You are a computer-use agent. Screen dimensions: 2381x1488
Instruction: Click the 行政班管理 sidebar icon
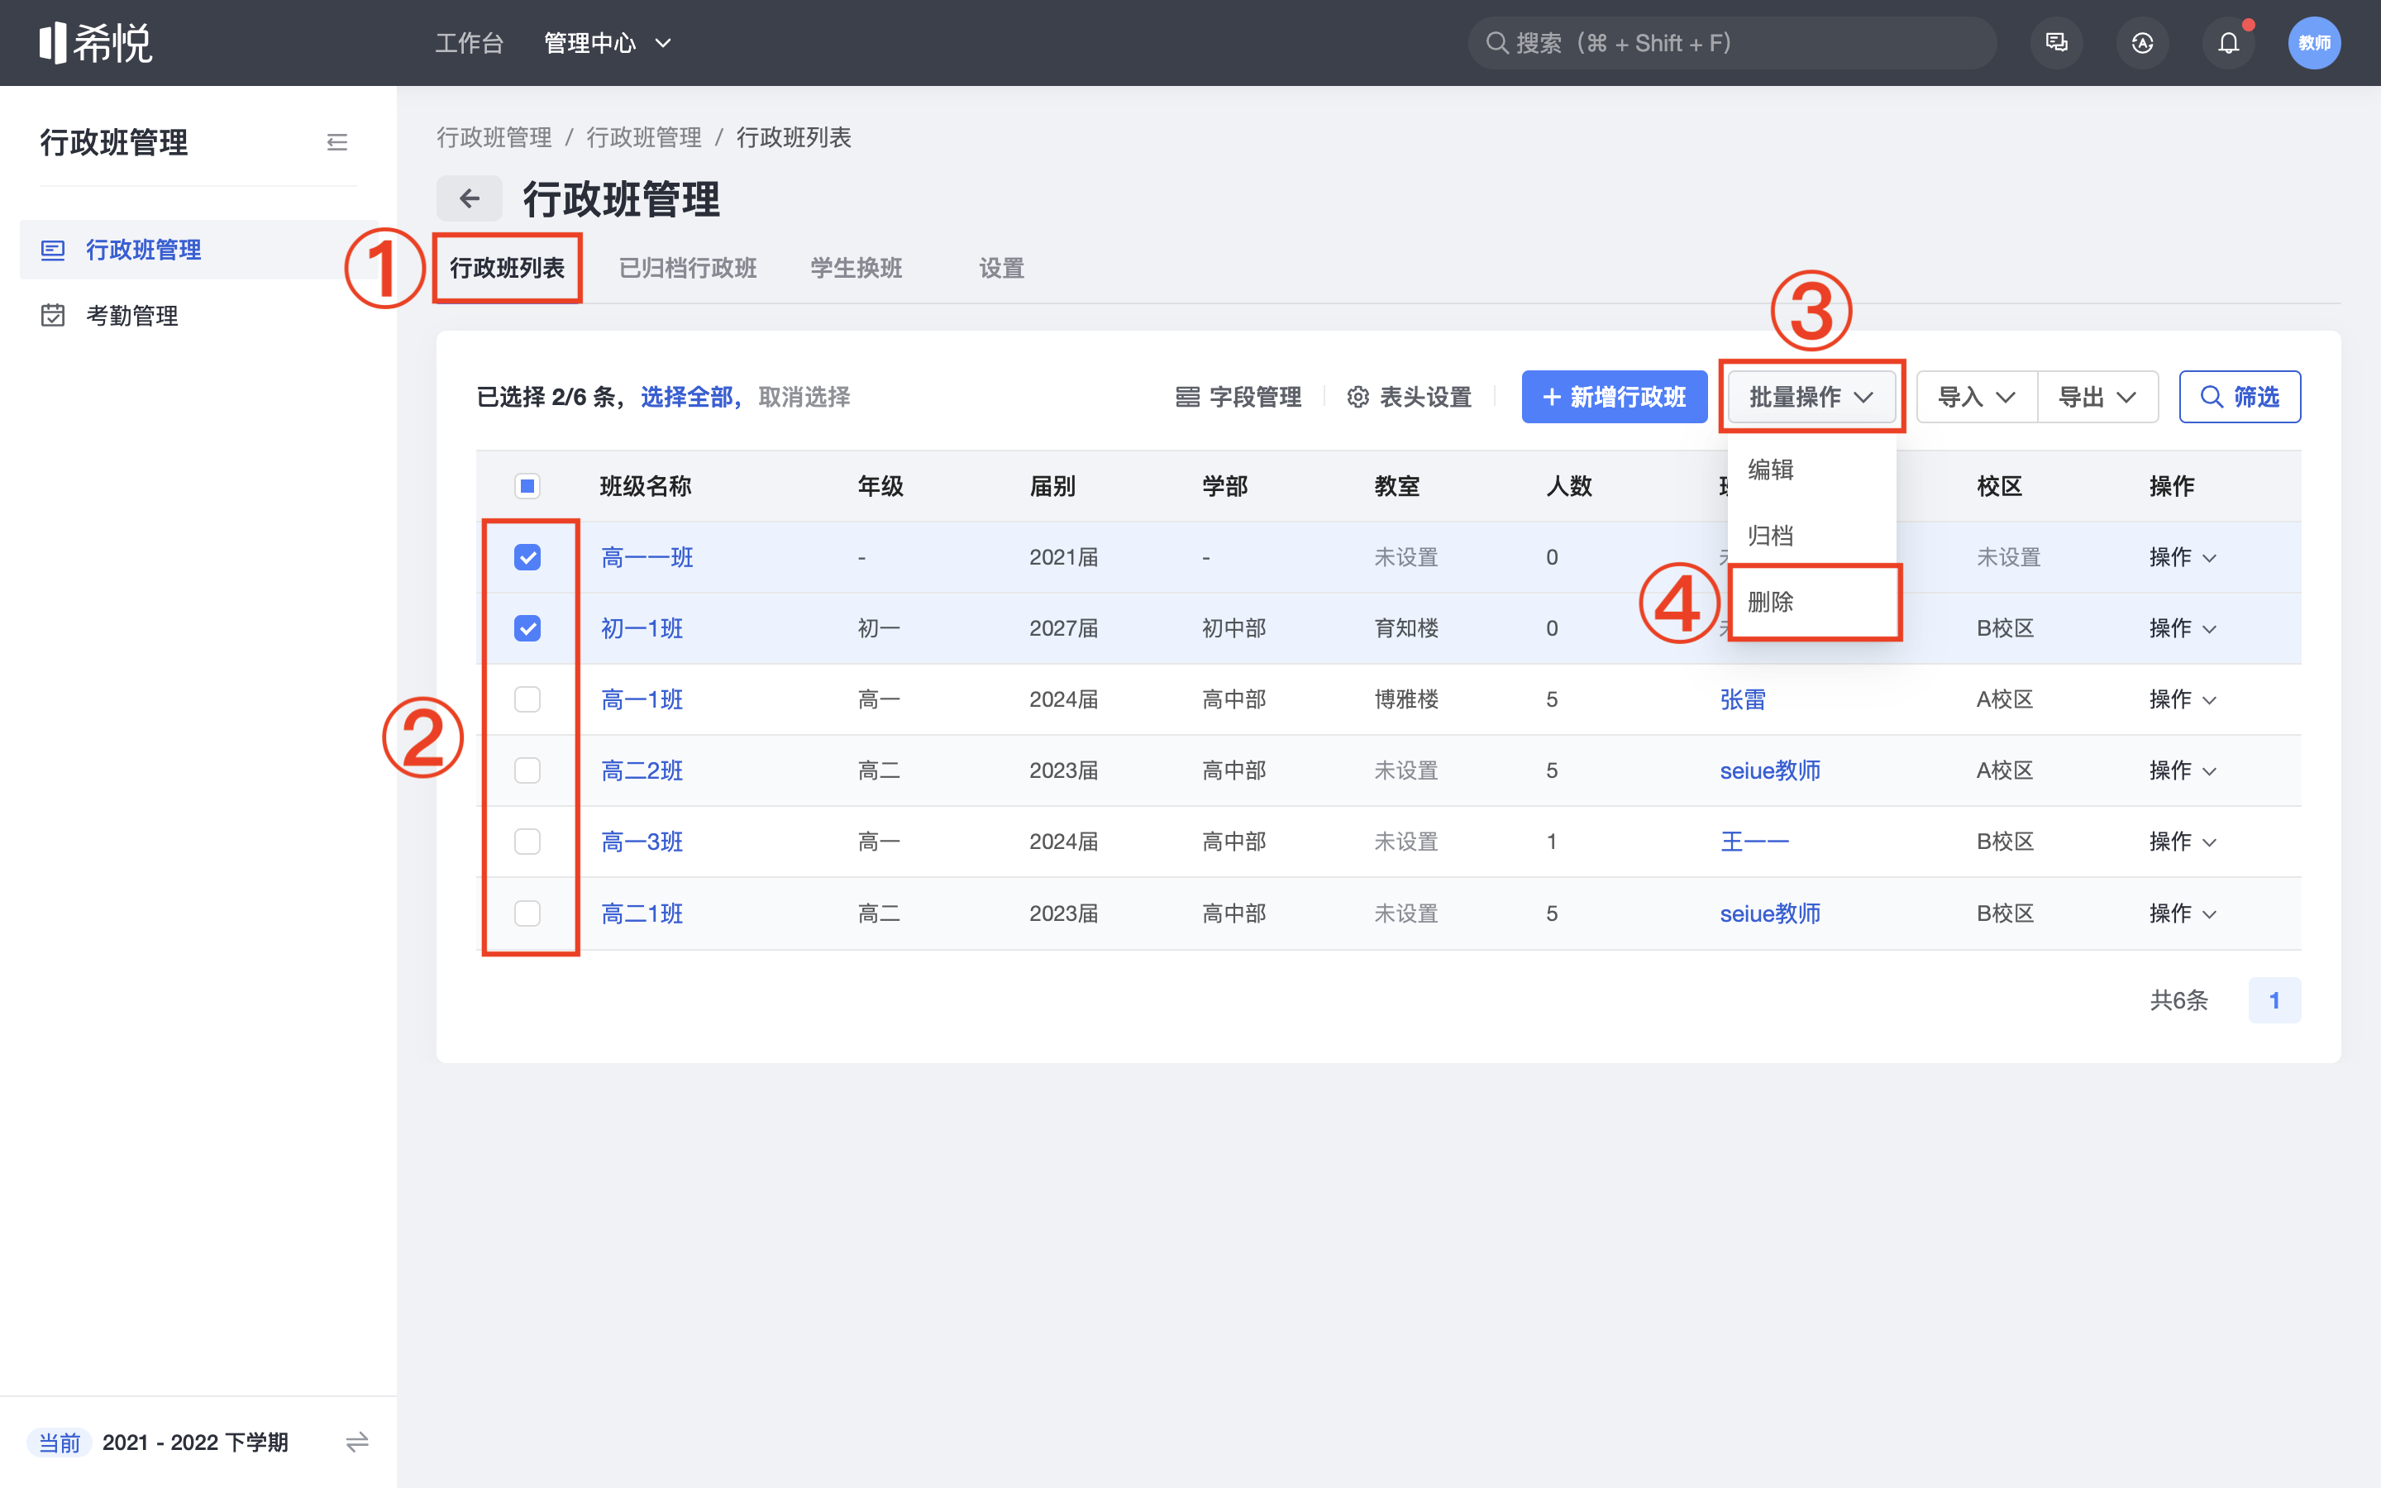pyautogui.click(x=53, y=250)
